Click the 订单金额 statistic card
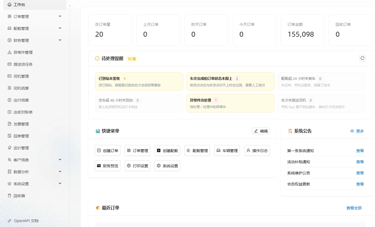Image resolution: width=375 pixels, height=227 pixels. tap(302, 30)
